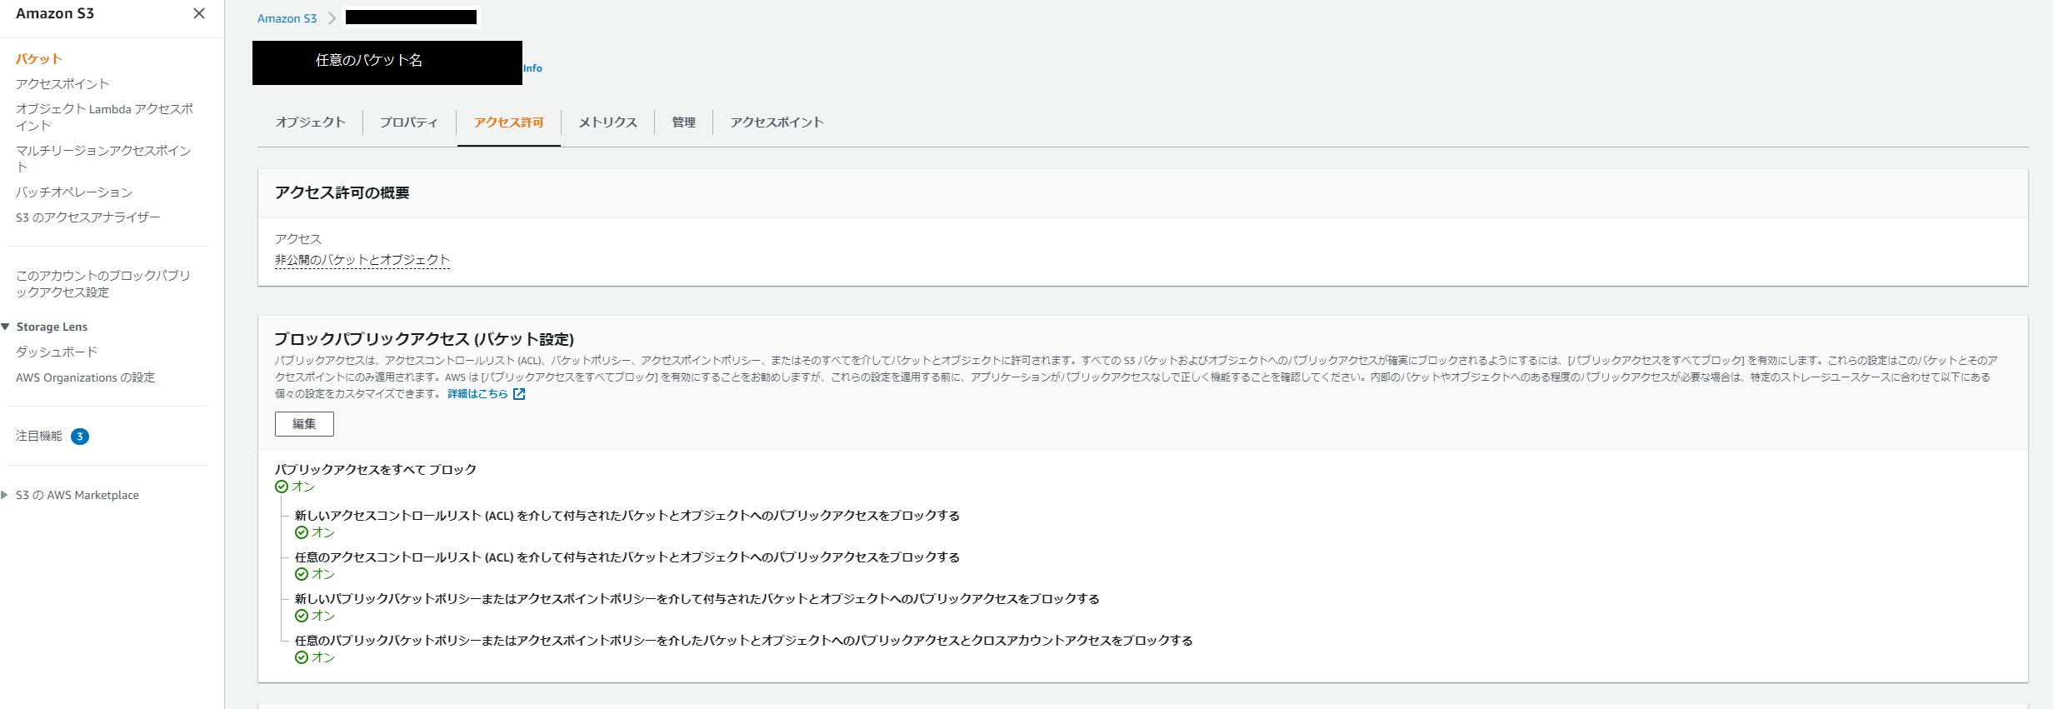2053x709 pixels.
Task: Click the オン check icon for new ACL blocking
Action: [302, 532]
